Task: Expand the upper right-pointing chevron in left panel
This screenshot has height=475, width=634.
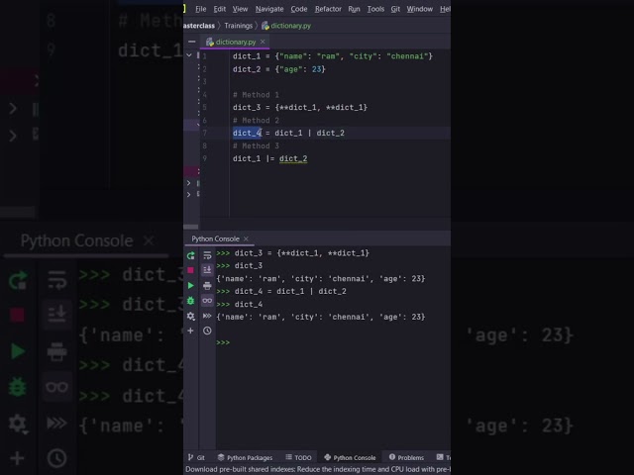Action: pyautogui.click(x=188, y=183)
